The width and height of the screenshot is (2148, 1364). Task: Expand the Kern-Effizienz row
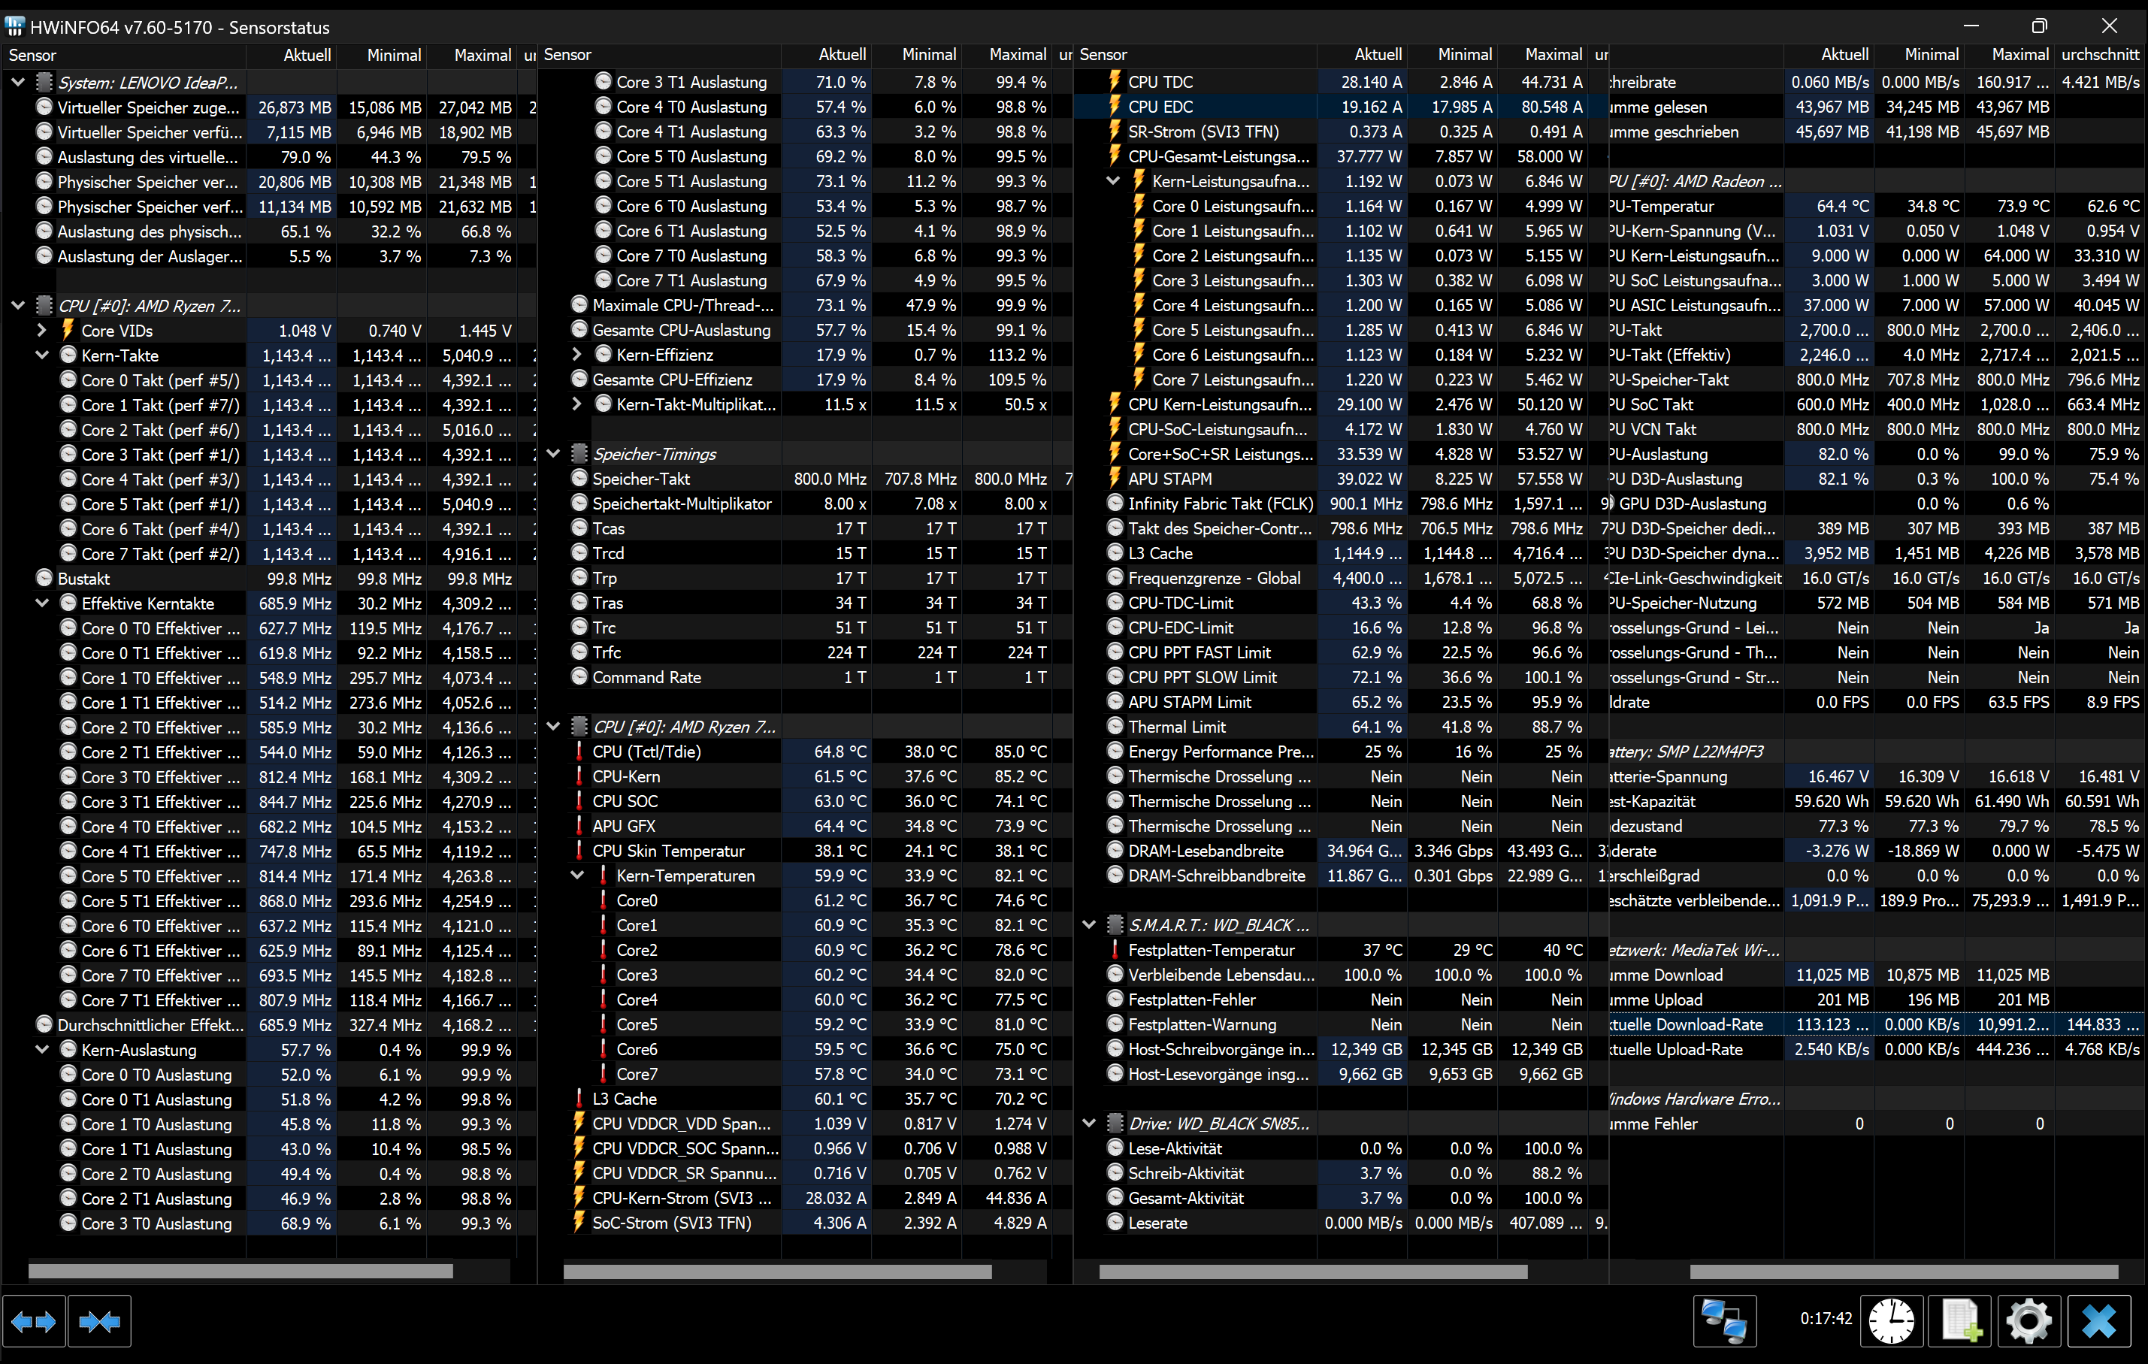point(577,355)
